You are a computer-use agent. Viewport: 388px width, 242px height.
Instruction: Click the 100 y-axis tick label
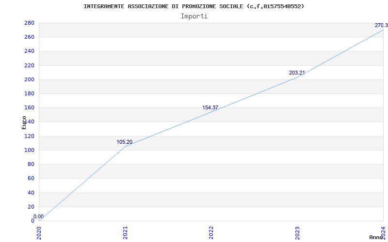pos(29,150)
